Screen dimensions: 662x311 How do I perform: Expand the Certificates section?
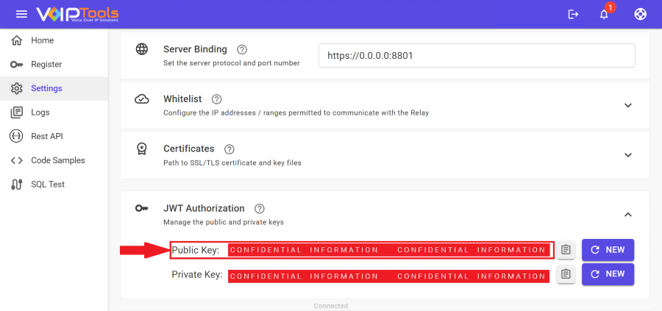pyautogui.click(x=627, y=155)
